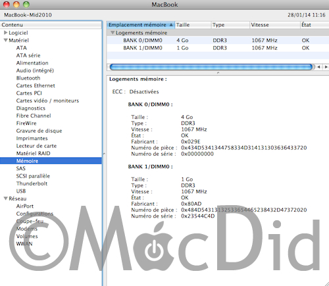Select ATA in the sidebar
Screen dimensions: 329x286
click(21, 48)
